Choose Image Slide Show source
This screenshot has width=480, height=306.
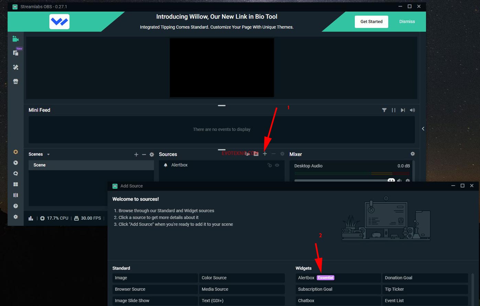click(x=155, y=301)
